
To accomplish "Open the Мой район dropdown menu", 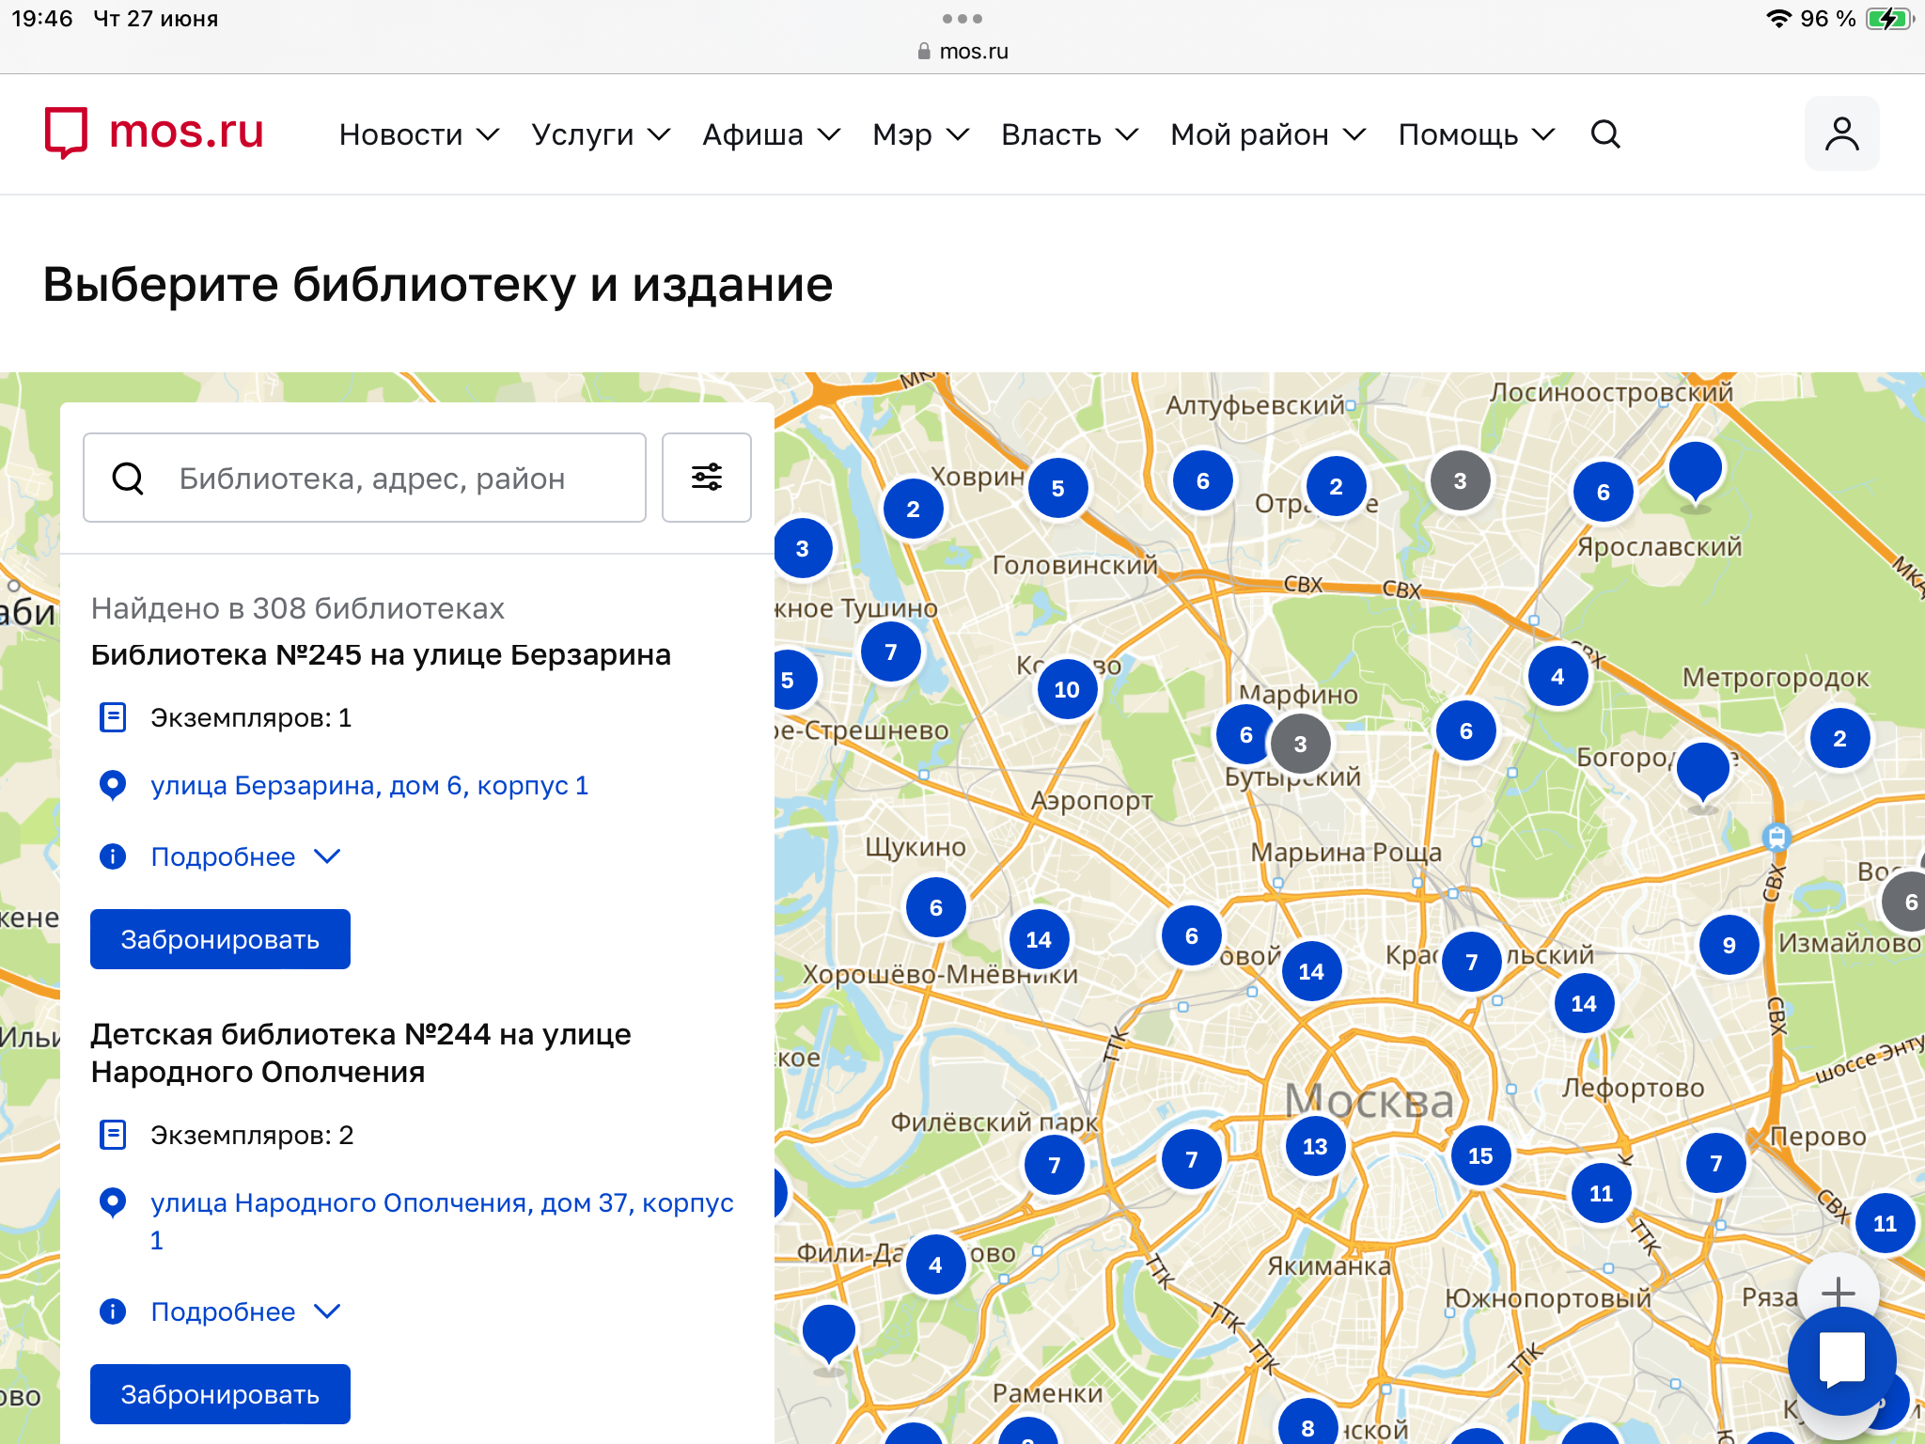I will coord(1268,134).
